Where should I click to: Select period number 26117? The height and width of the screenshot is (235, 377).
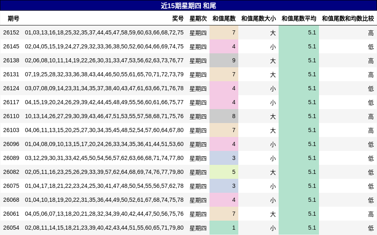click(11, 102)
